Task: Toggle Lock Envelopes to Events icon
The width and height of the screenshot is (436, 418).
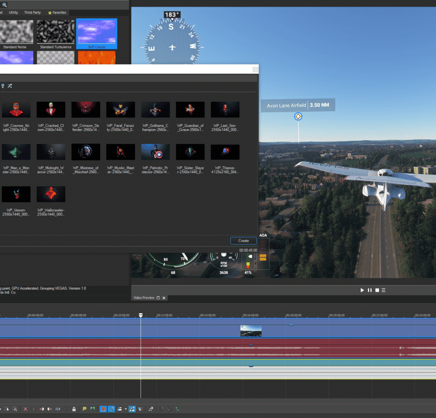Action: [132, 409]
